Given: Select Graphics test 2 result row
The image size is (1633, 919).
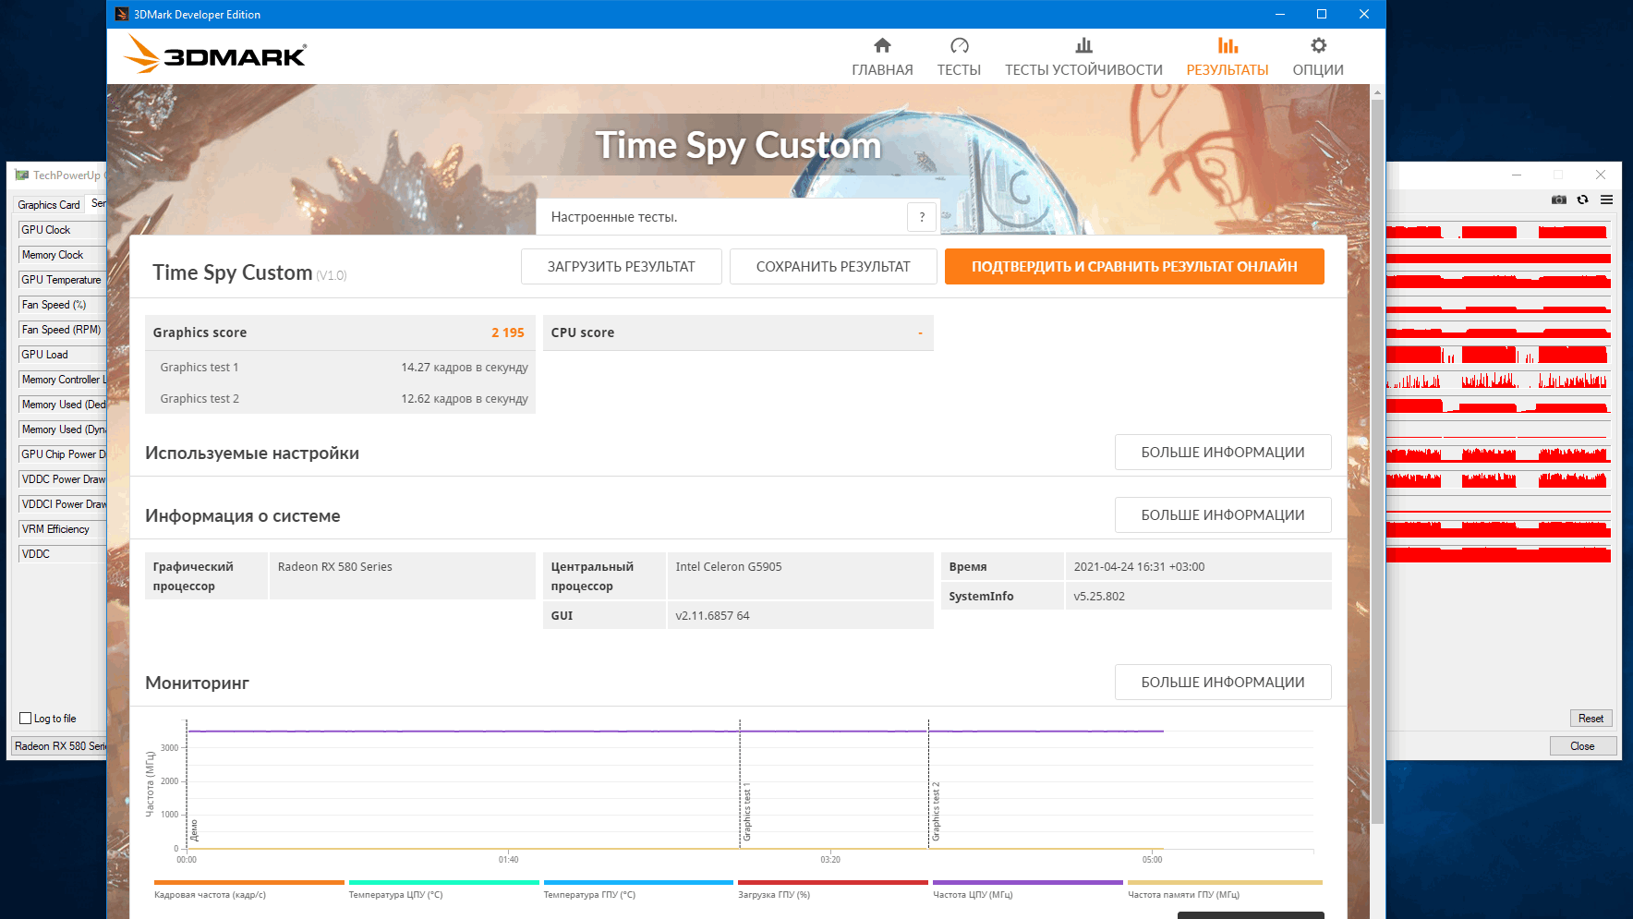Looking at the screenshot, I should (x=340, y=399).
